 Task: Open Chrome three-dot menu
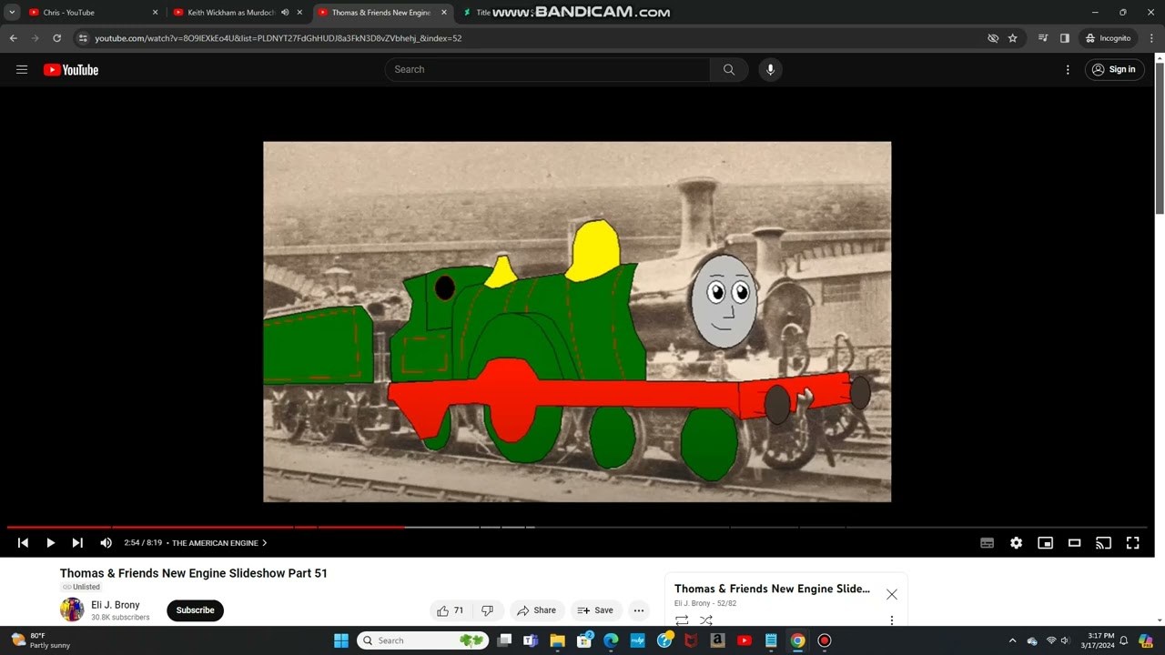click(x=1151, y=38)
